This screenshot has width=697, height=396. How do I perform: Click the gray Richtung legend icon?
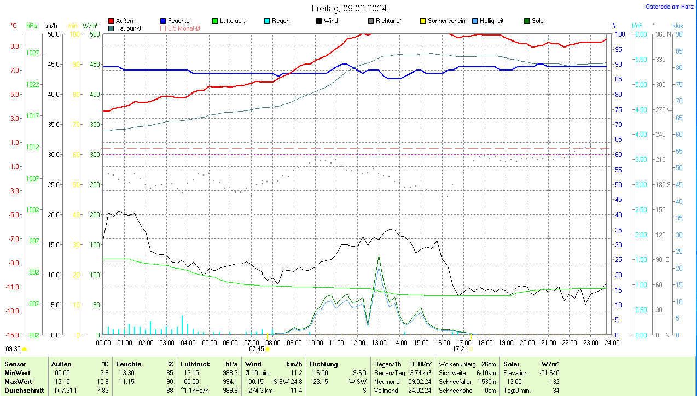[x=371, y=21]
